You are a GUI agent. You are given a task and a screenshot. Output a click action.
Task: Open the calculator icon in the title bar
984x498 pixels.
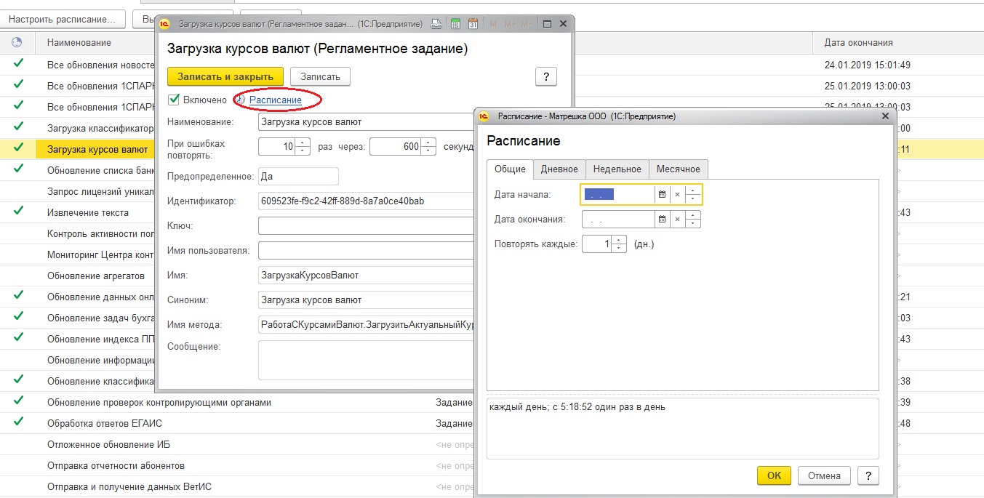click(455, 24)
